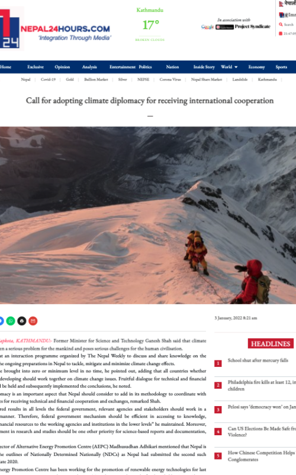
Task: Click the Project Syndicate link
Action: click(x=253, y=27)
